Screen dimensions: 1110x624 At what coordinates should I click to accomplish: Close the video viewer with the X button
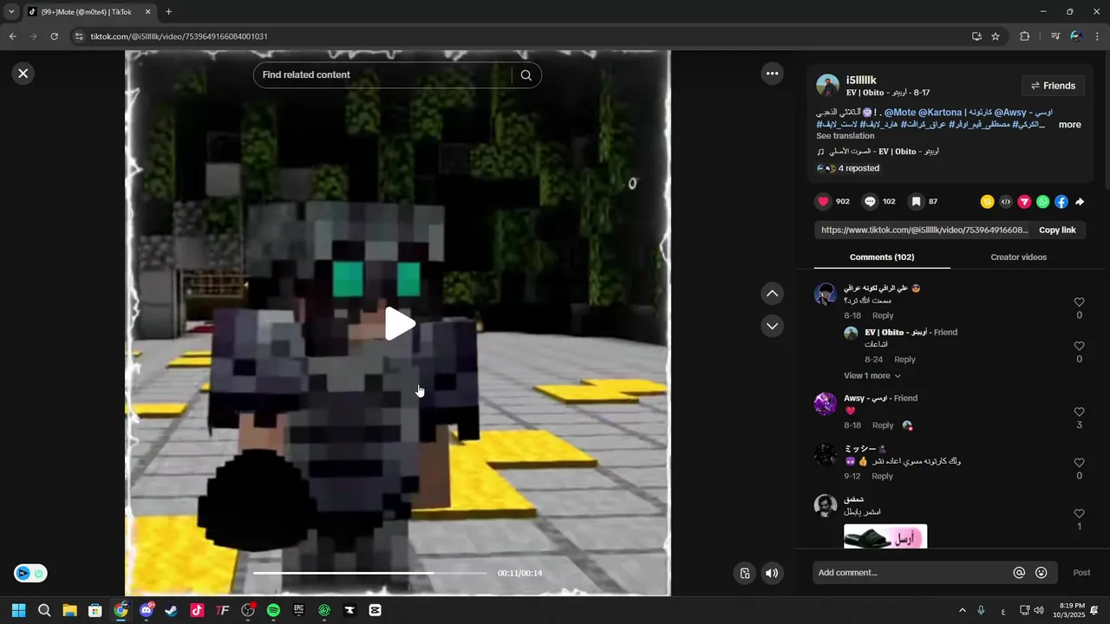tap(23, 74)
